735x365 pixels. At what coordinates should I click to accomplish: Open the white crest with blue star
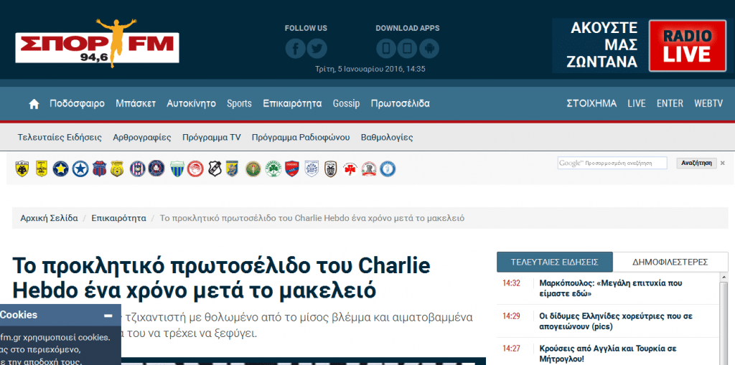click(80, 169)
